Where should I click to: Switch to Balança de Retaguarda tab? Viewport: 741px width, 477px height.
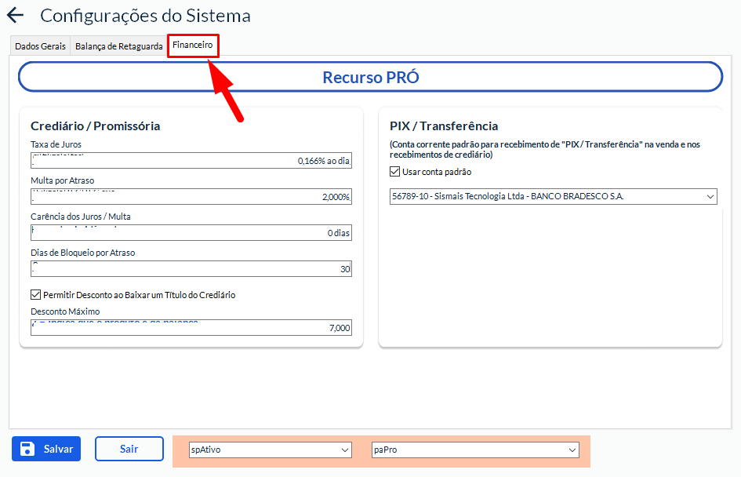coord(118,46)
